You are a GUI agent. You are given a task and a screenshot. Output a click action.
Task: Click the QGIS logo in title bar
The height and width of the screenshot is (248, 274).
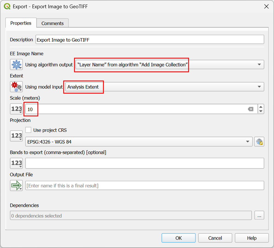tap(7, 7)
